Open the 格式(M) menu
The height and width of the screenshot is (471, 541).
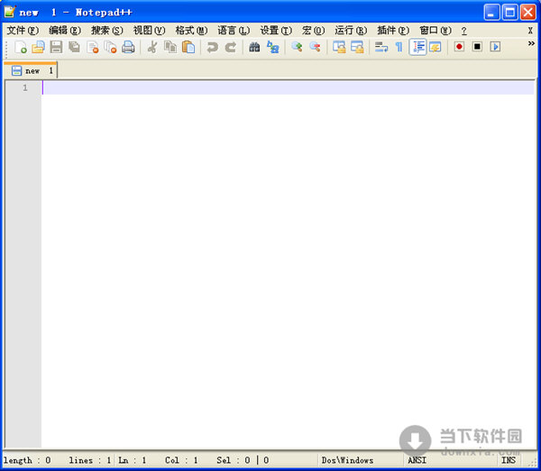[x=191, y=31]
